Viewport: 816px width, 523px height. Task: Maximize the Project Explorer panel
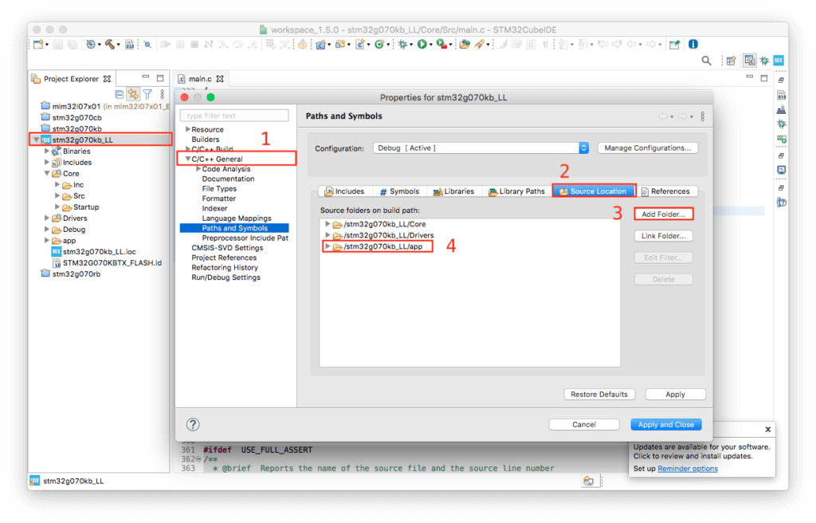[x=160, y=78]
